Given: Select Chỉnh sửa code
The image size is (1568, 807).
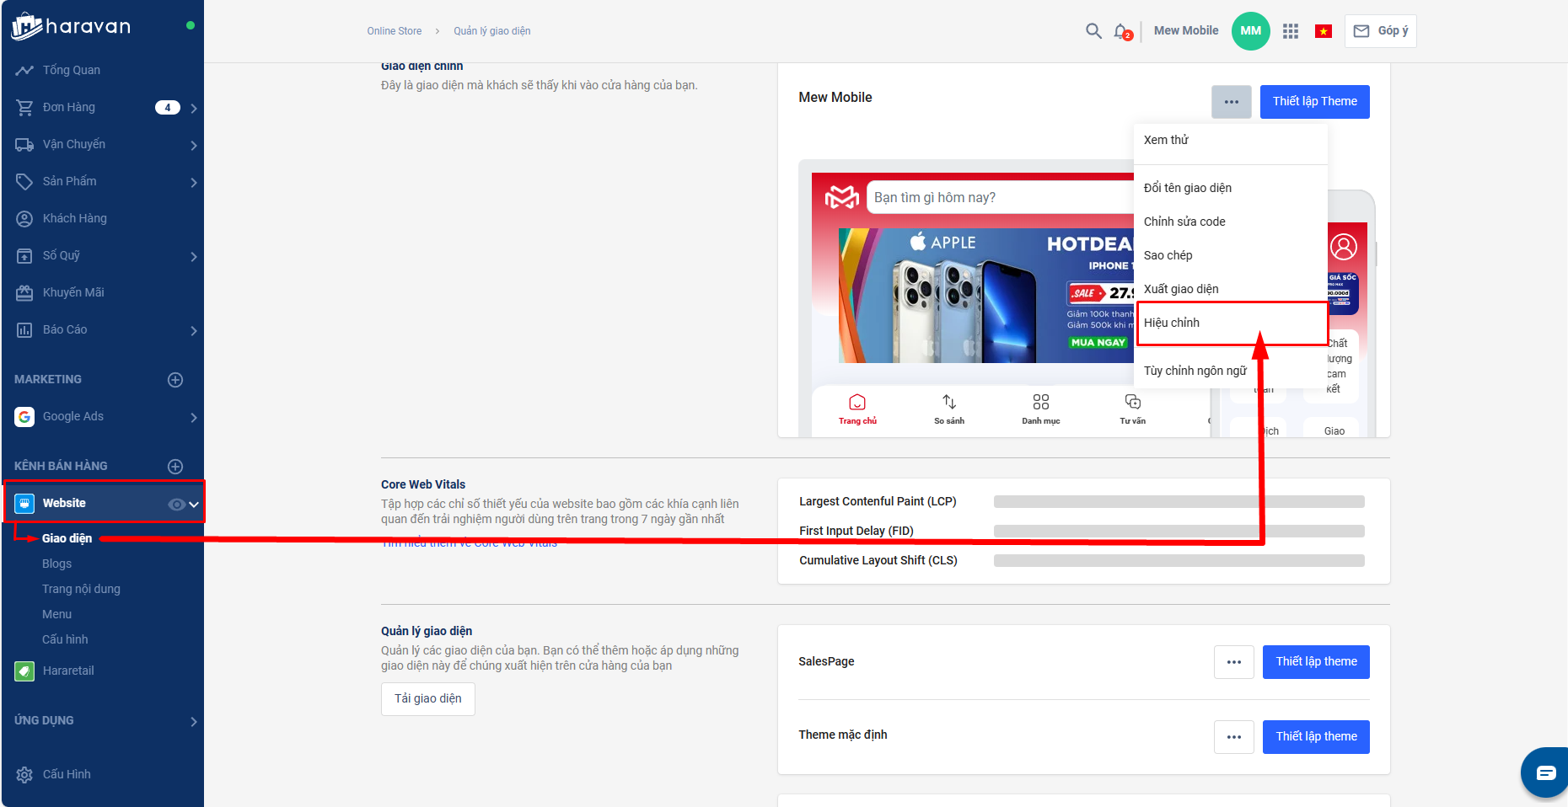Looking at the screenshot, I should point(1231,222).
